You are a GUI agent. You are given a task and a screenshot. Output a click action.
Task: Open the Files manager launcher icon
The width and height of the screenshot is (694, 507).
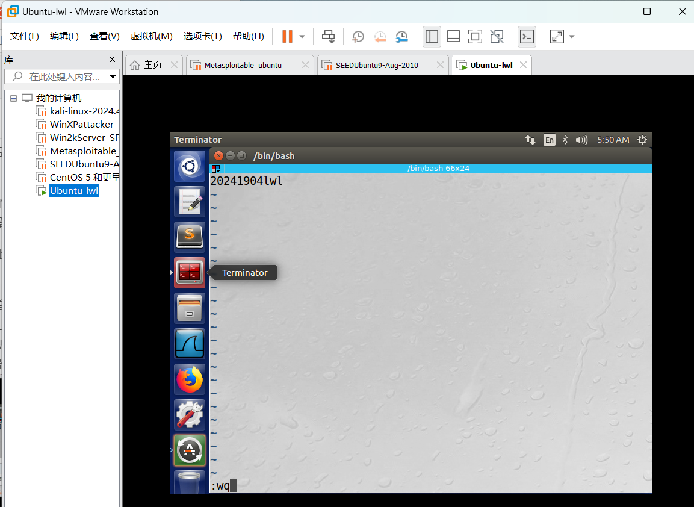tap(190, 308)
